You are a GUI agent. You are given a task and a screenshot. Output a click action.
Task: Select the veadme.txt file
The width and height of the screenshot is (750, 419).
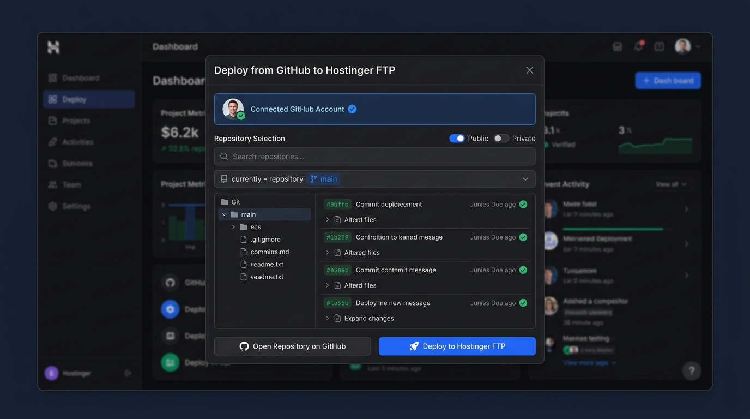(x=262, y=277)
